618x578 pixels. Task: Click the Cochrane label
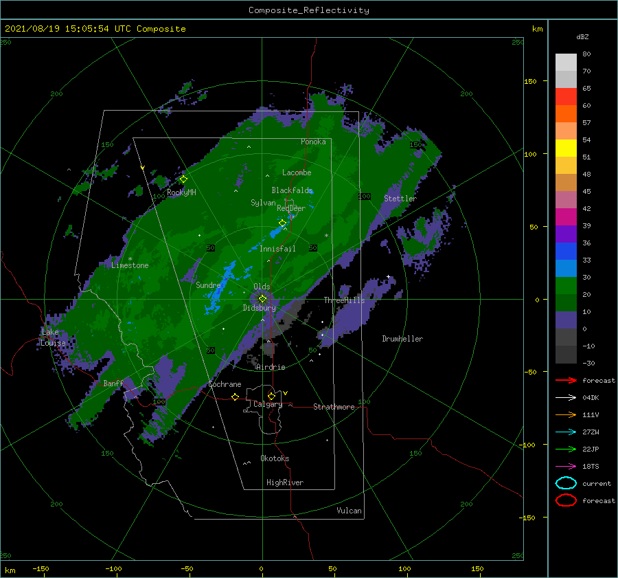(225, 384)
